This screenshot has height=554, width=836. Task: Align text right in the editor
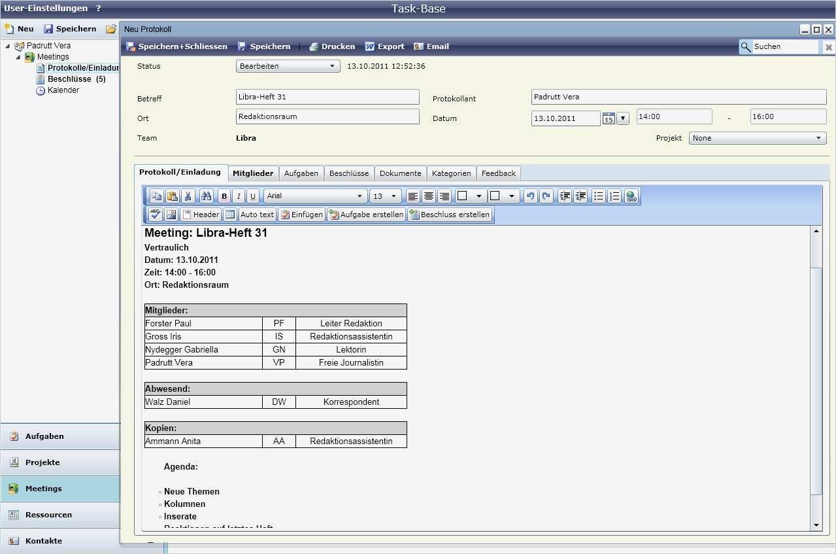click(444, 196)
